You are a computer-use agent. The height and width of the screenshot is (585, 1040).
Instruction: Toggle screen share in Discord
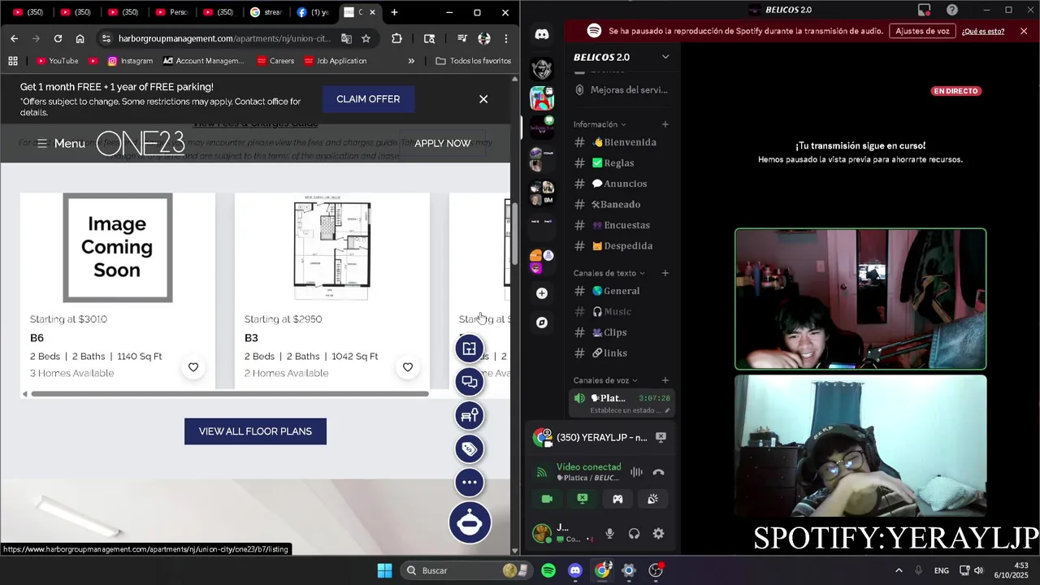click(x=583, y=499)
